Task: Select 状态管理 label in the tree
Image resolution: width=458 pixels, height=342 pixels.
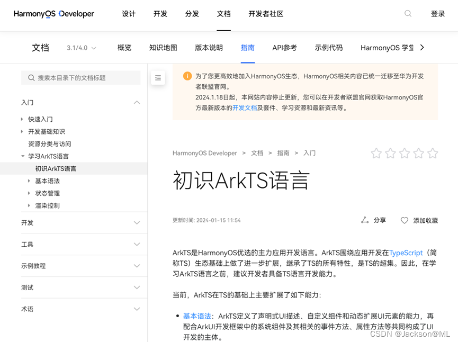Action: 47,193
